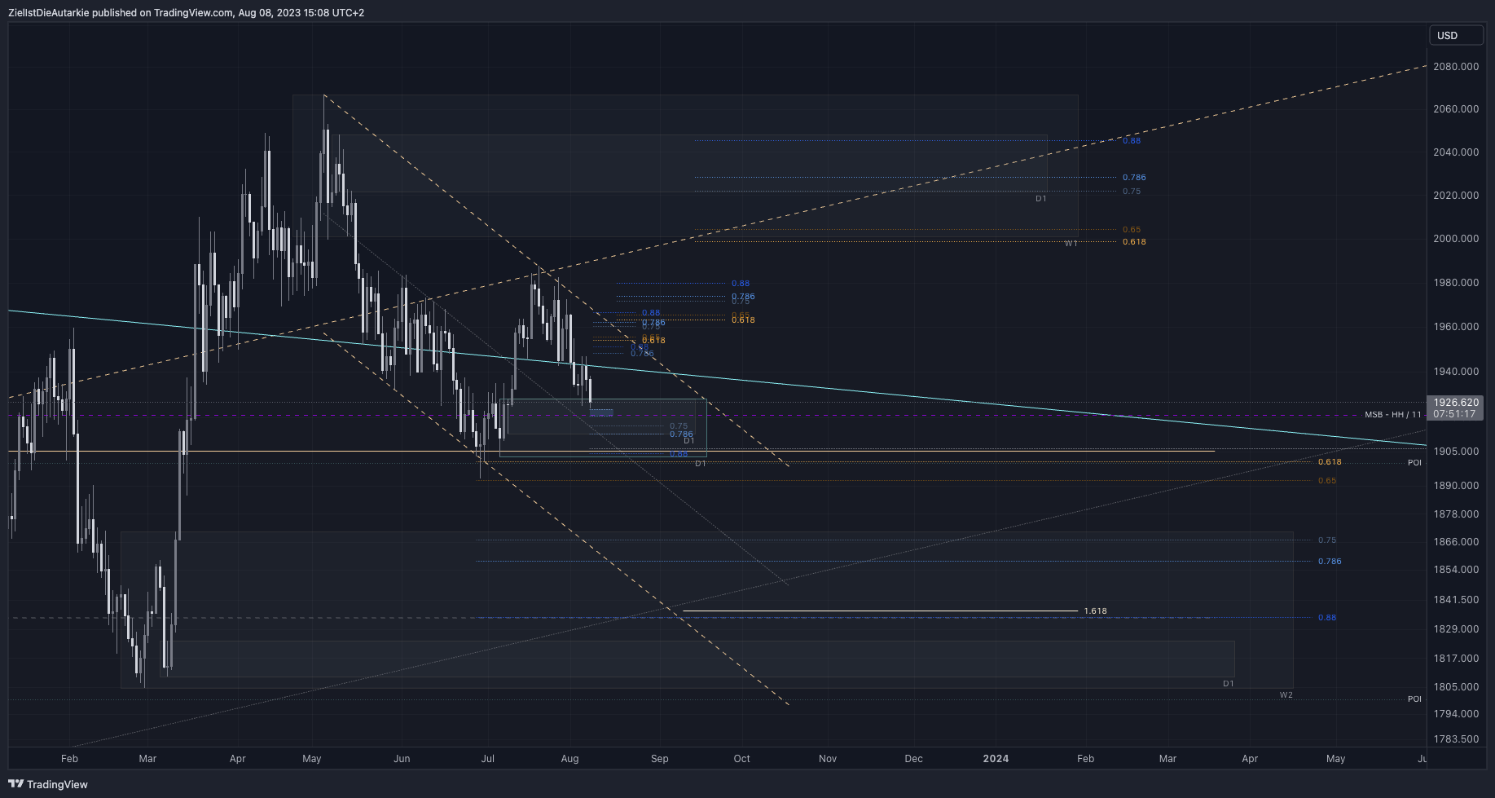Select the 1980.000 price axis label
The image size is (1495, 798).
(1456, 283)
